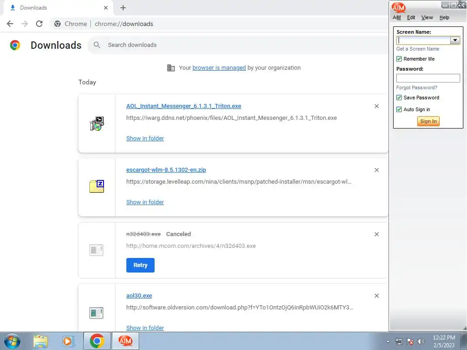This screenshot has width=467, height=350.
Task: Click the download icon on the Downloads tab
Action: tap(13, 8)
